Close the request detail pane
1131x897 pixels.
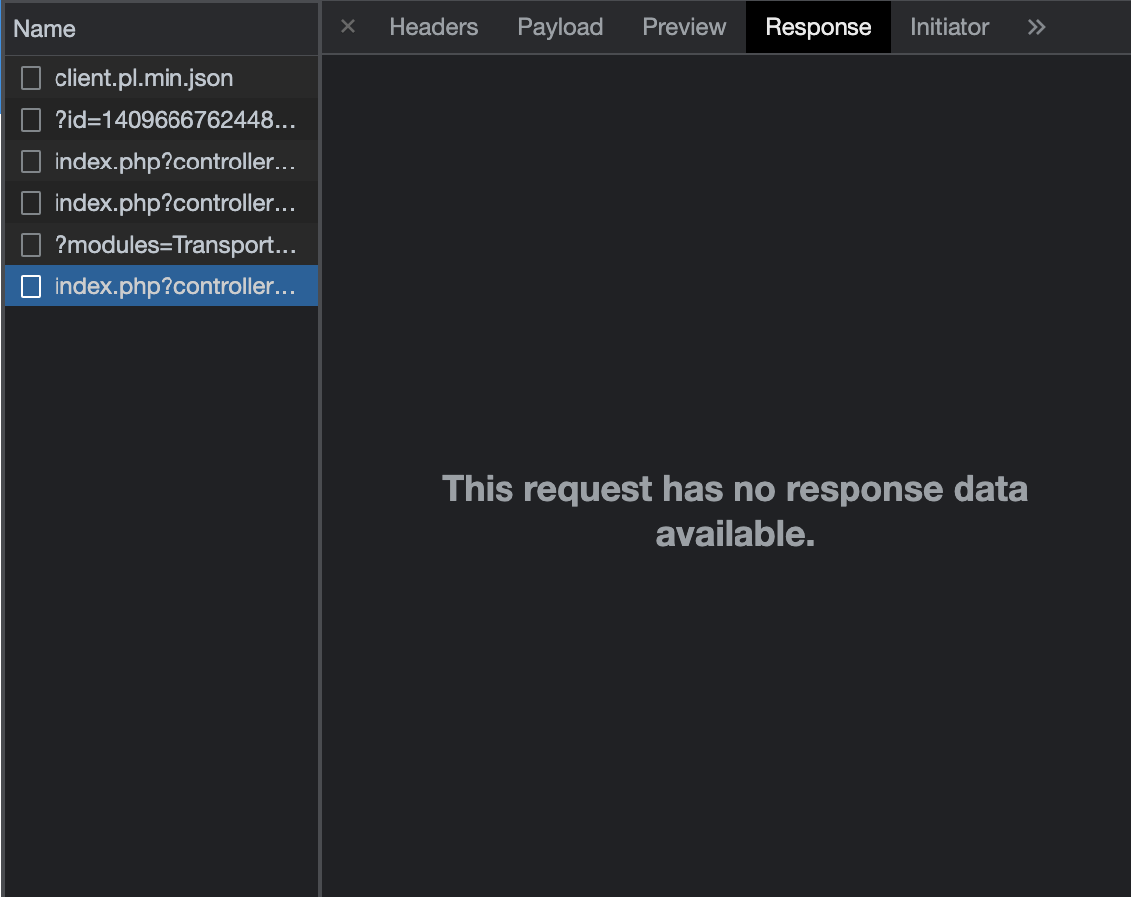(347, 27)
